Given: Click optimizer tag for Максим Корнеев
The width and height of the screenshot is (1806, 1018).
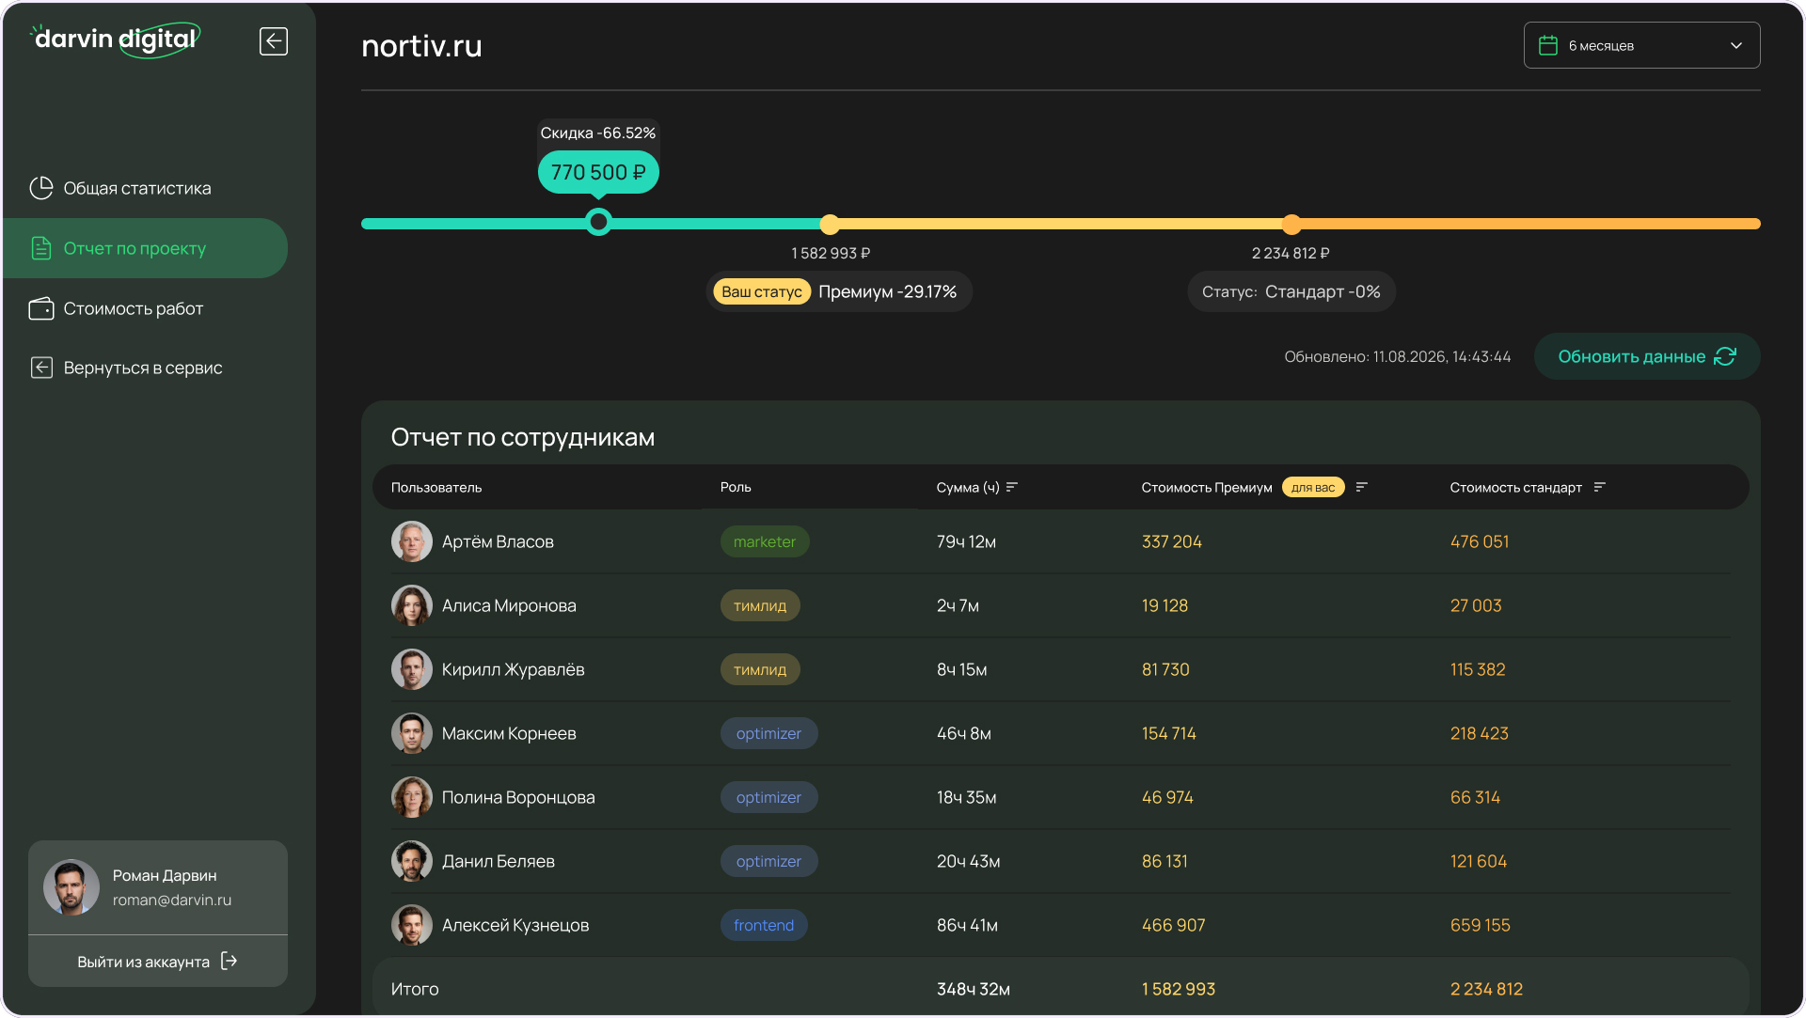Looking at the screenshot, I should 768,733.
